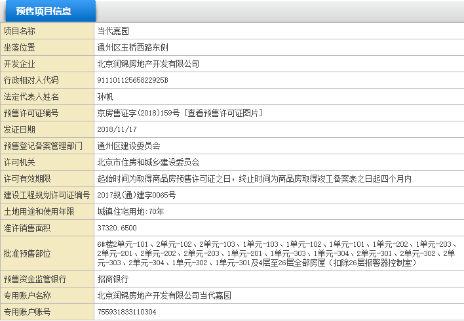464x321 pixels.
Task: Select the code 91110112565822925B
Action: coord(132,80)
